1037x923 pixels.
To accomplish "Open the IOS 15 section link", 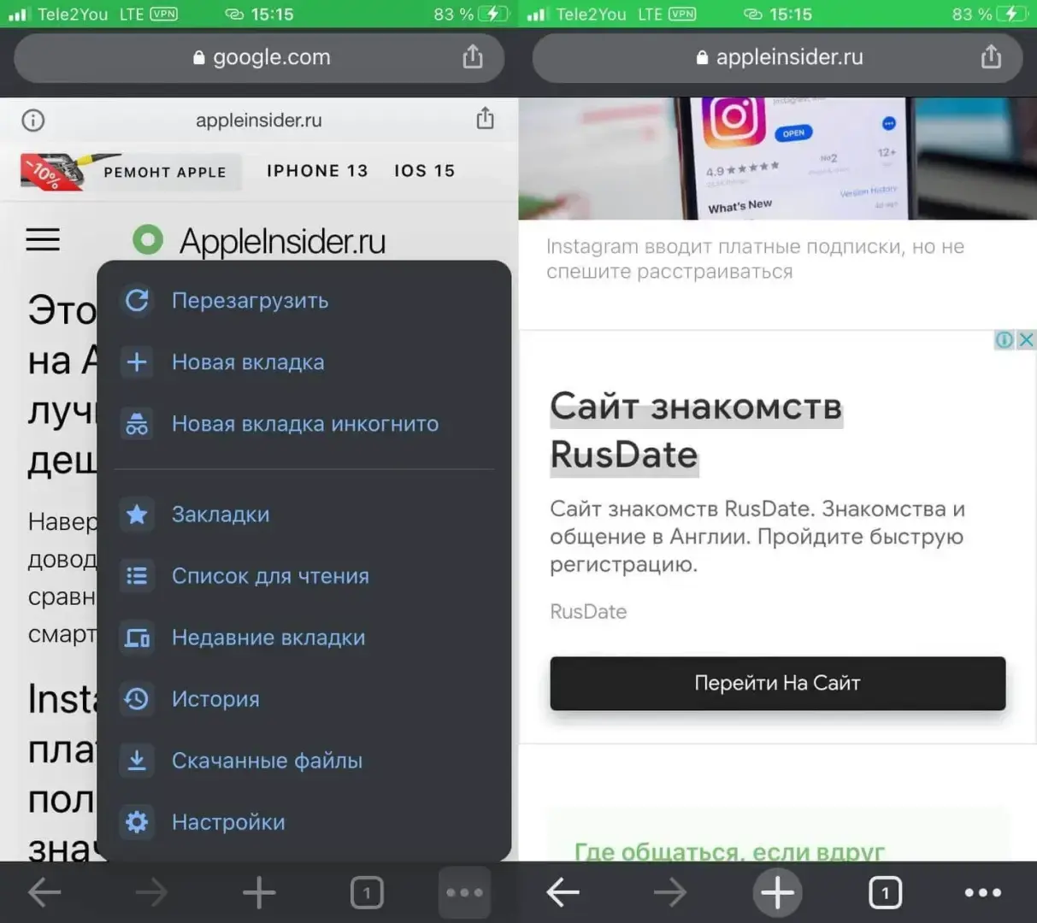I will (x=424, y=171).
